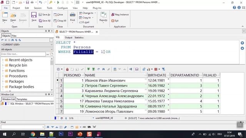Click the linked query icon in grid toolbar
Screen dimensions: 246x138
[131, 69]
